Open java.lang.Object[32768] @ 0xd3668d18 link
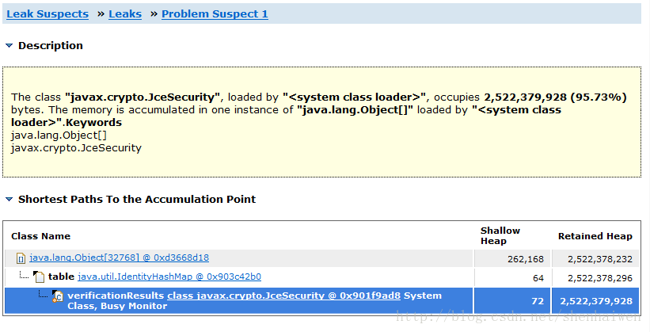 click(x=119, y=258)
